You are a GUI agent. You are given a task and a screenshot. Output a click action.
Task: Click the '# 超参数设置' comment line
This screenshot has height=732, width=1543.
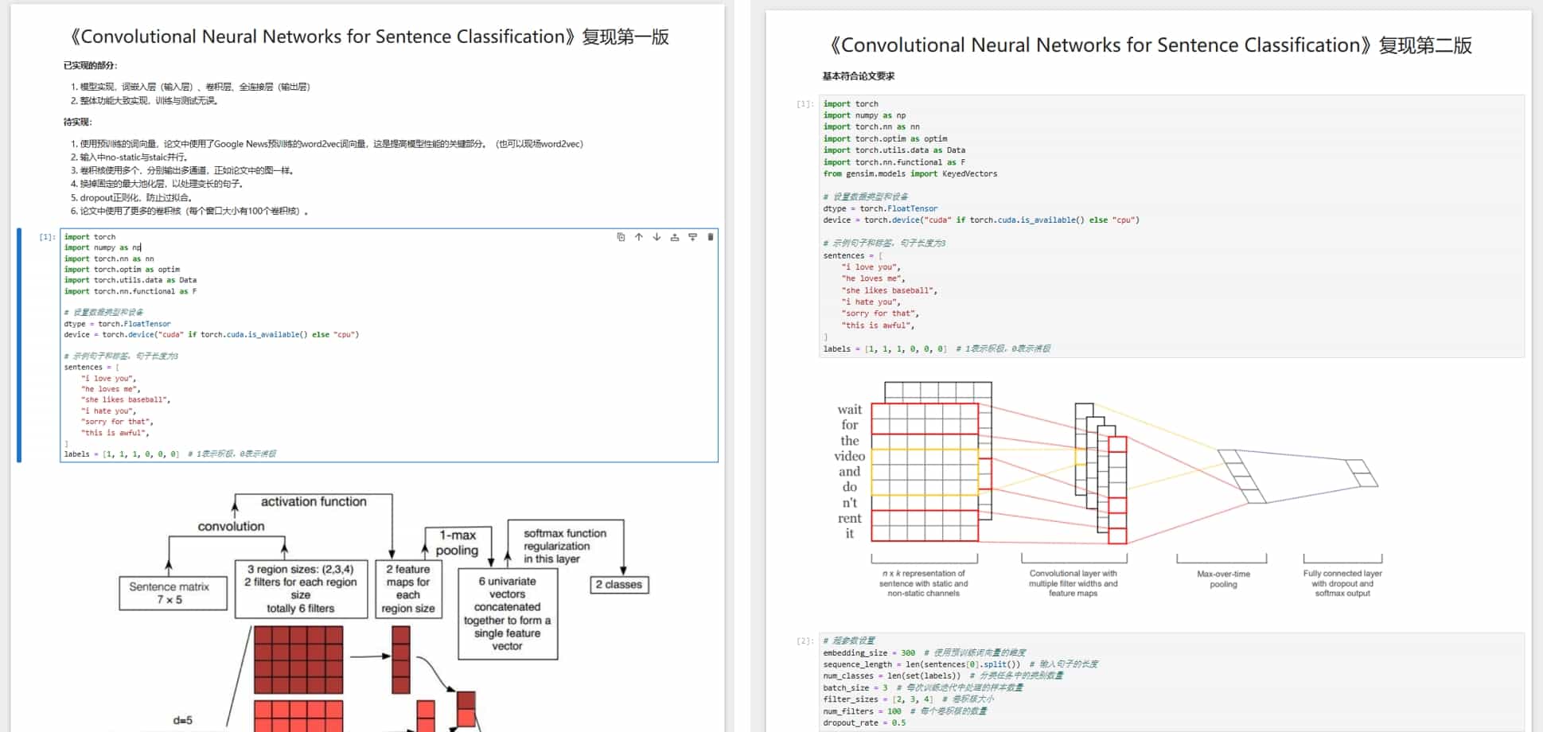click(x=849, y=640)
